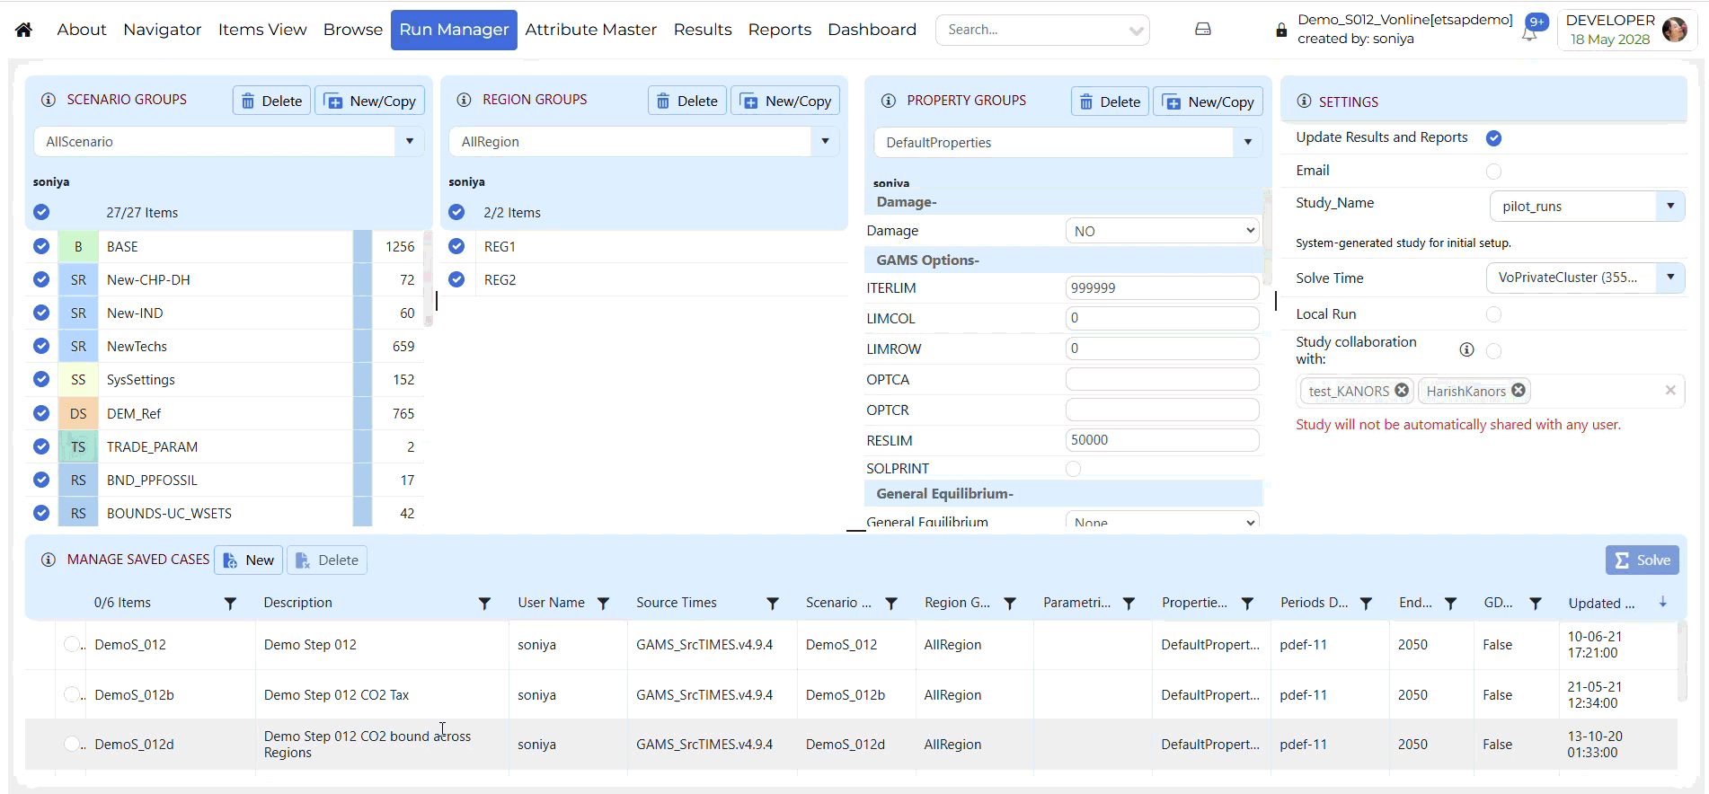Create New/Copy region group
Screen dimensions: 1709x794
pyautogui.click(x=786, y=101)
